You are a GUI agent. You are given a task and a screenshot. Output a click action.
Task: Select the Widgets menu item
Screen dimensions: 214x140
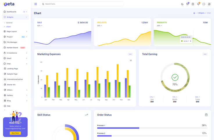coord(15,17)
